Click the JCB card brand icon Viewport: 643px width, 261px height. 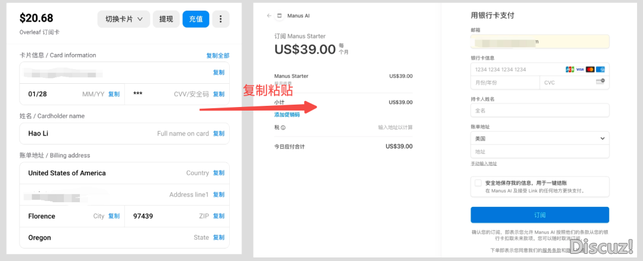point(570,69)
